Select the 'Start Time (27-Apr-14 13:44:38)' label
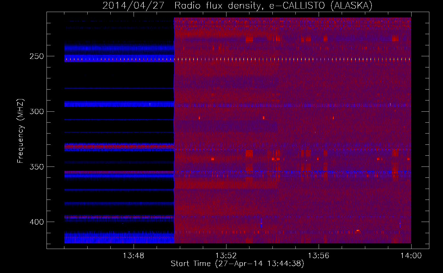 click(x=237, y=264)
